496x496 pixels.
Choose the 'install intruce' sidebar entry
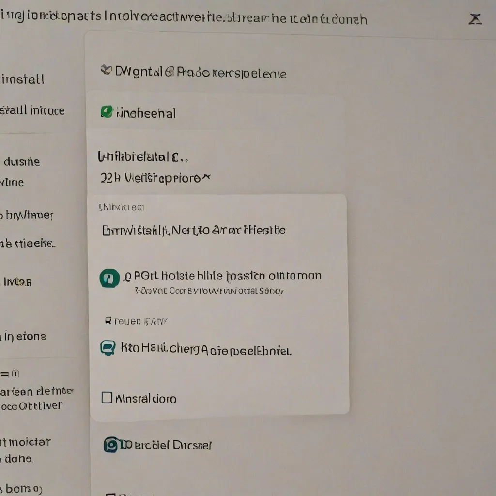[x=32, y=110]
